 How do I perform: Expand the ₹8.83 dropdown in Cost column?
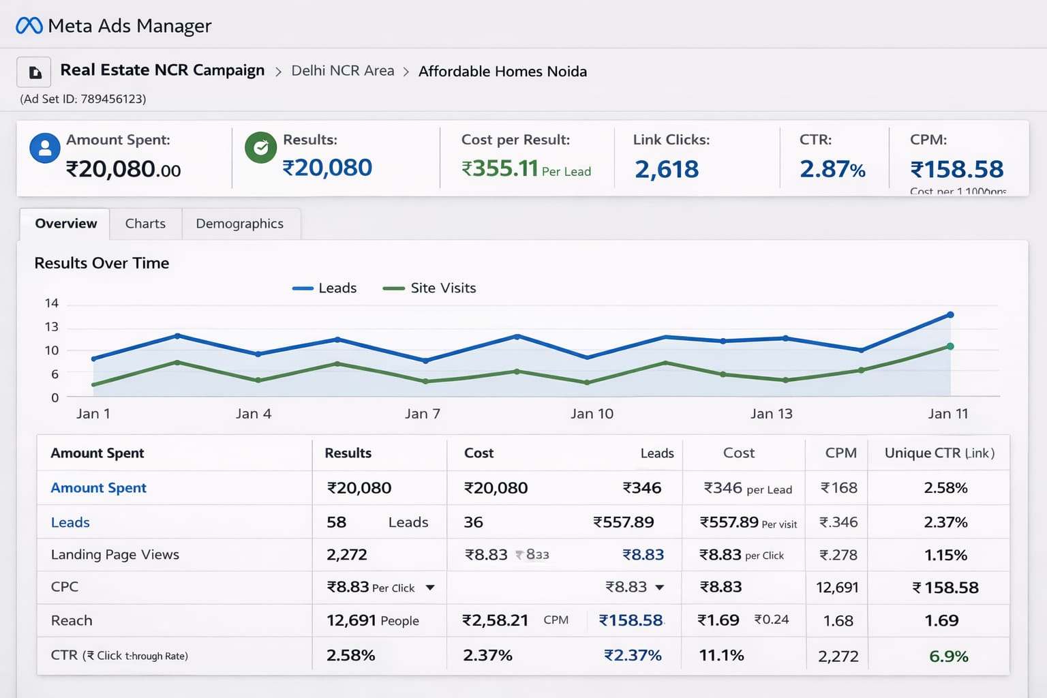click(x=658, y=587)
